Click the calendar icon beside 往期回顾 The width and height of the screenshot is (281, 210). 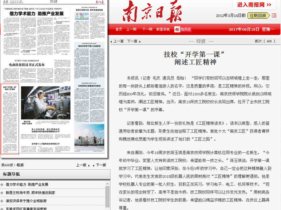[x=274, y=16]
